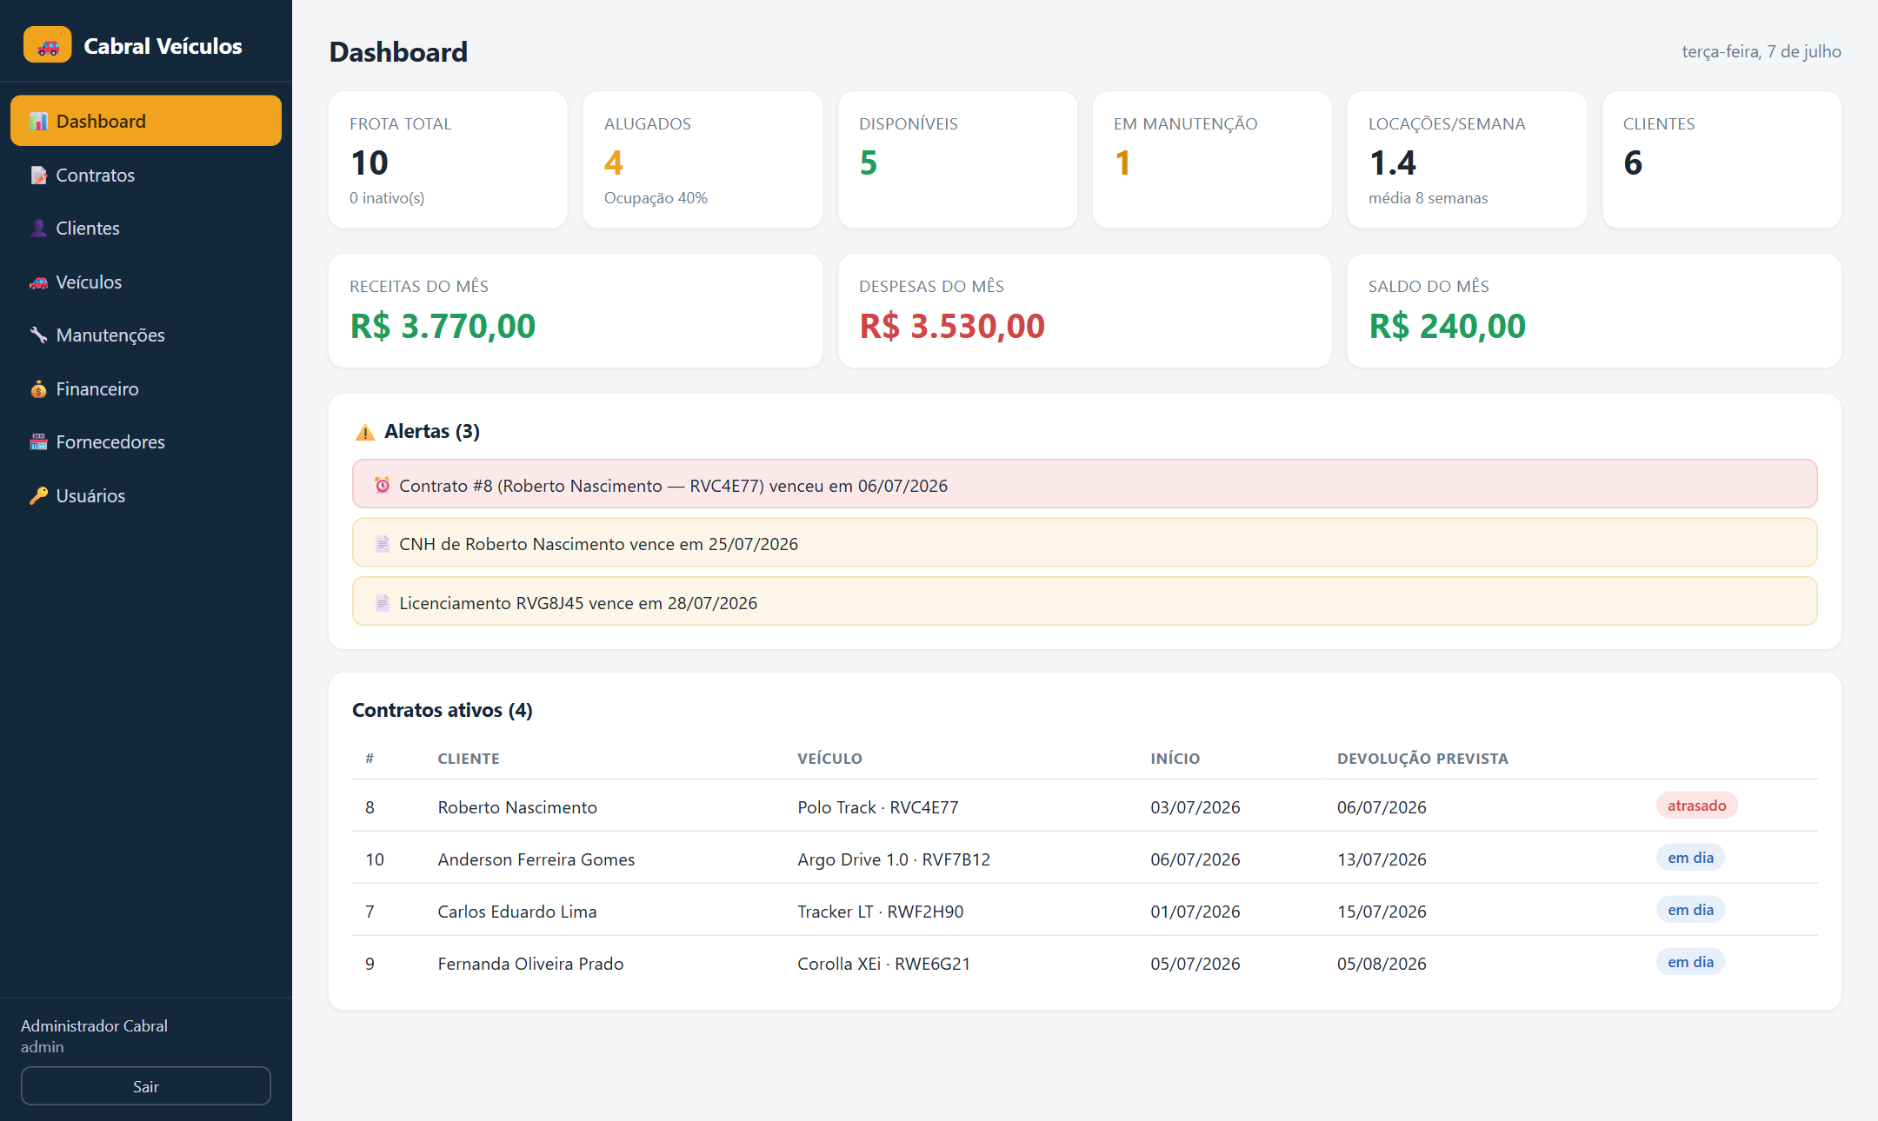Click the VEÍCULO column header
This screenshot has width=1878, height=1121.
tap(829, 759)
